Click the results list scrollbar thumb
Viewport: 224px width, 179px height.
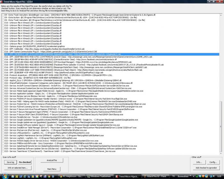(x=221, y=127)
